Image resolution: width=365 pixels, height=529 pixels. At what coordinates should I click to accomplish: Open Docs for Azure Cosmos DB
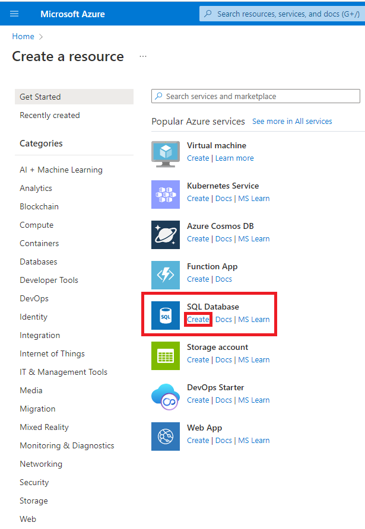coord(224,238)
